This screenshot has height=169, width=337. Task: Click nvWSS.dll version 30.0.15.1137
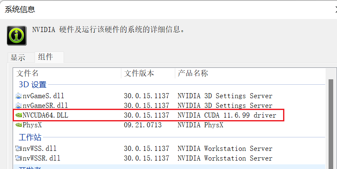[x=147, y=148]
